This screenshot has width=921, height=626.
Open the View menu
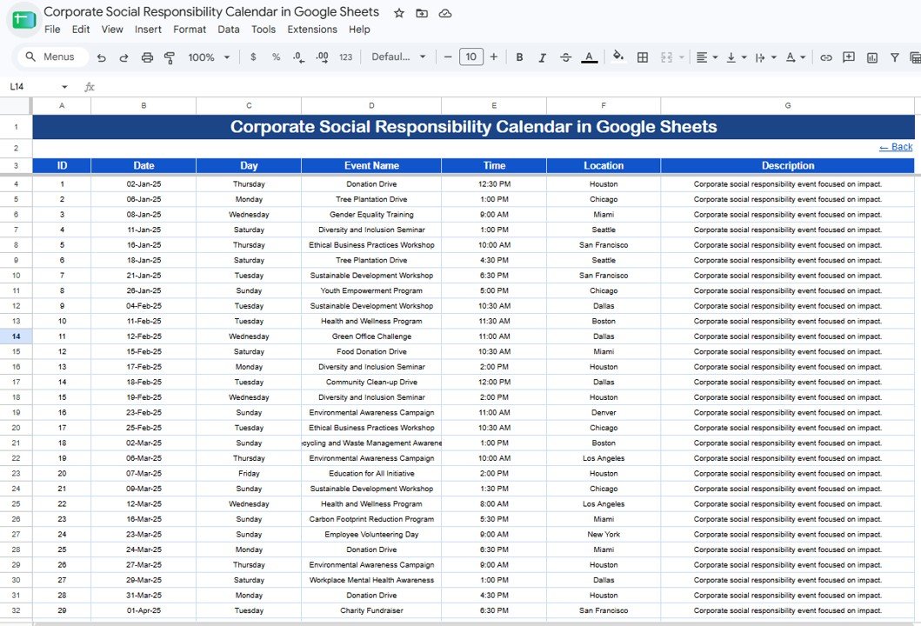[112, 30]
